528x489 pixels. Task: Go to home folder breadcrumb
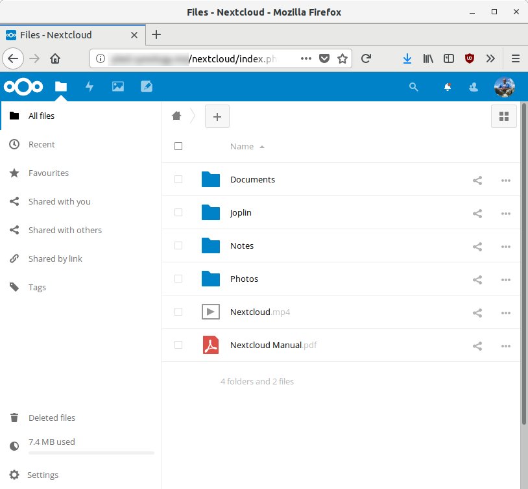176,116
